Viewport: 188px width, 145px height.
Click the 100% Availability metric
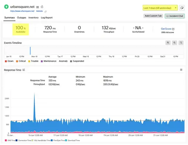point(21,29)
